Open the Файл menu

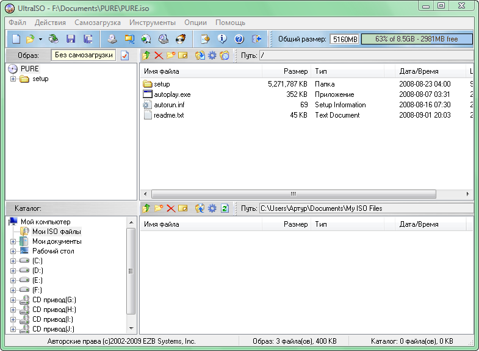18,23
